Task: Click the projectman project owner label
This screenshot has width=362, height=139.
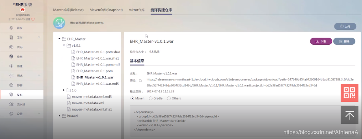Action: 22,15
